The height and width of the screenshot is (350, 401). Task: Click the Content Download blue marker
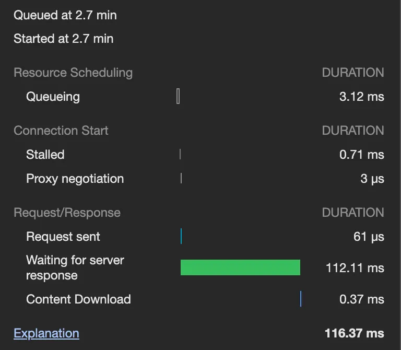coord(301,299)
